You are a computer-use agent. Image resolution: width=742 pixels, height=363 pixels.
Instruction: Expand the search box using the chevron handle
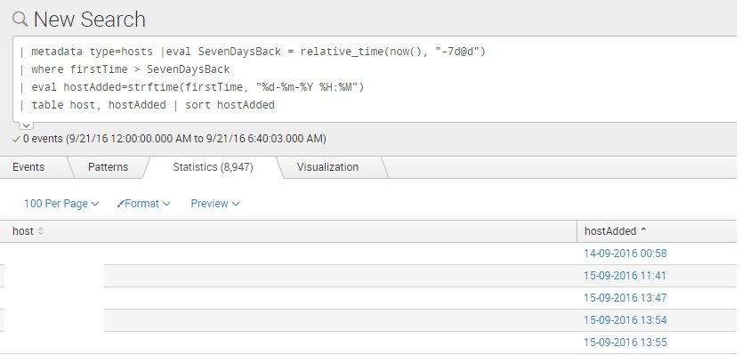pyautogui.click(x=26, y=125)
